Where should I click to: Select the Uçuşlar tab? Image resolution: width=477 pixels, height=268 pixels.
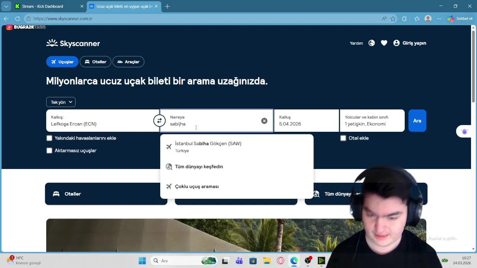[x=62, y=62]
